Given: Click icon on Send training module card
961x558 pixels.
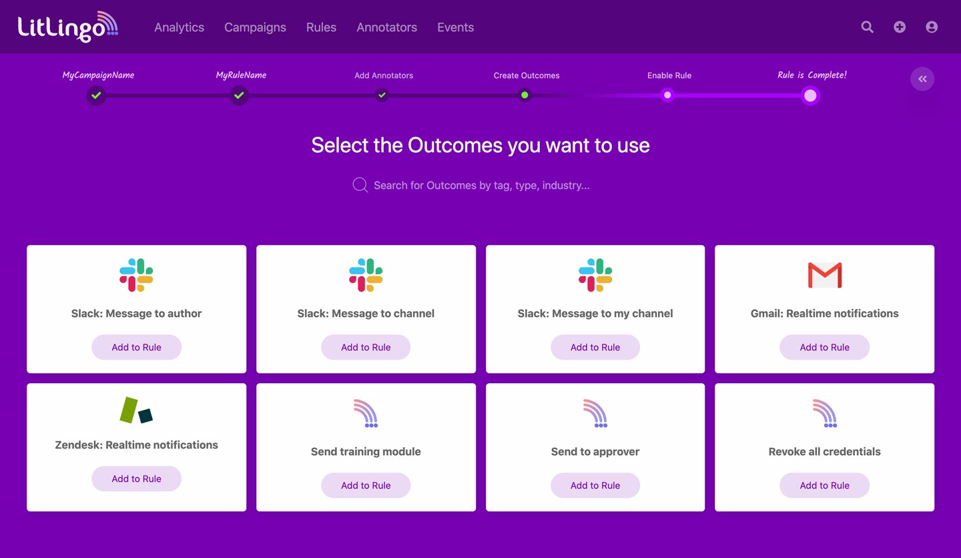Looking at the screenshot, I should [366, 413].
